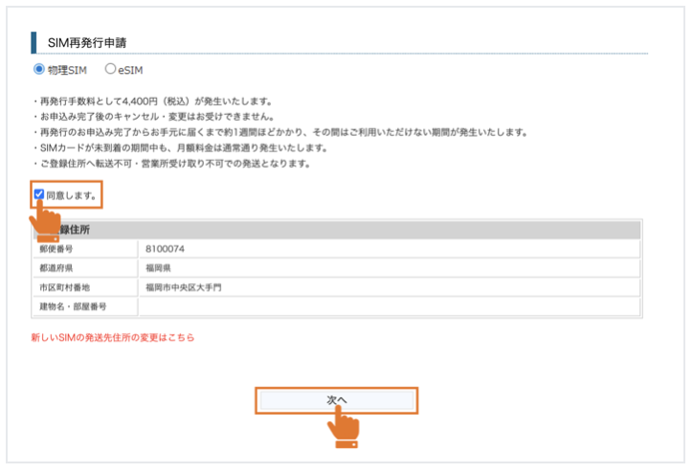The width and height of the screenshot is (693, 473).
Task: Click the 福岡市中央区大手門 address value
Action: click(184, 287)
